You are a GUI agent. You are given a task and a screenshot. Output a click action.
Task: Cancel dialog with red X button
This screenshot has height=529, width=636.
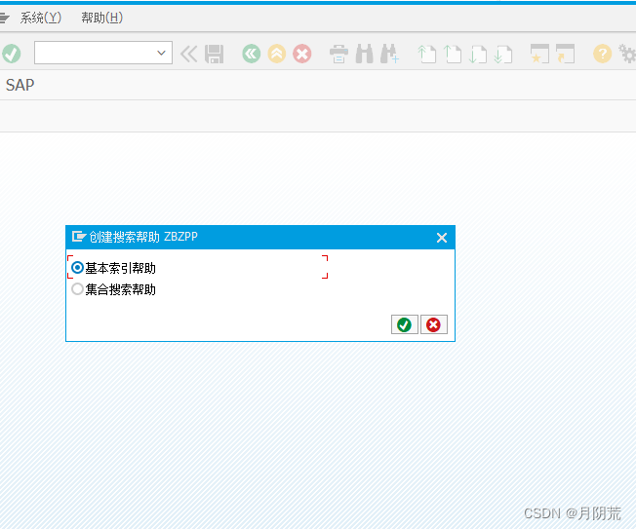pos(434,324)
